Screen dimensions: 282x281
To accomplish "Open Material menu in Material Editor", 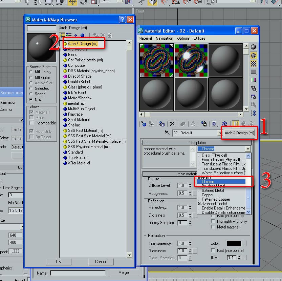I will point(145,38).
